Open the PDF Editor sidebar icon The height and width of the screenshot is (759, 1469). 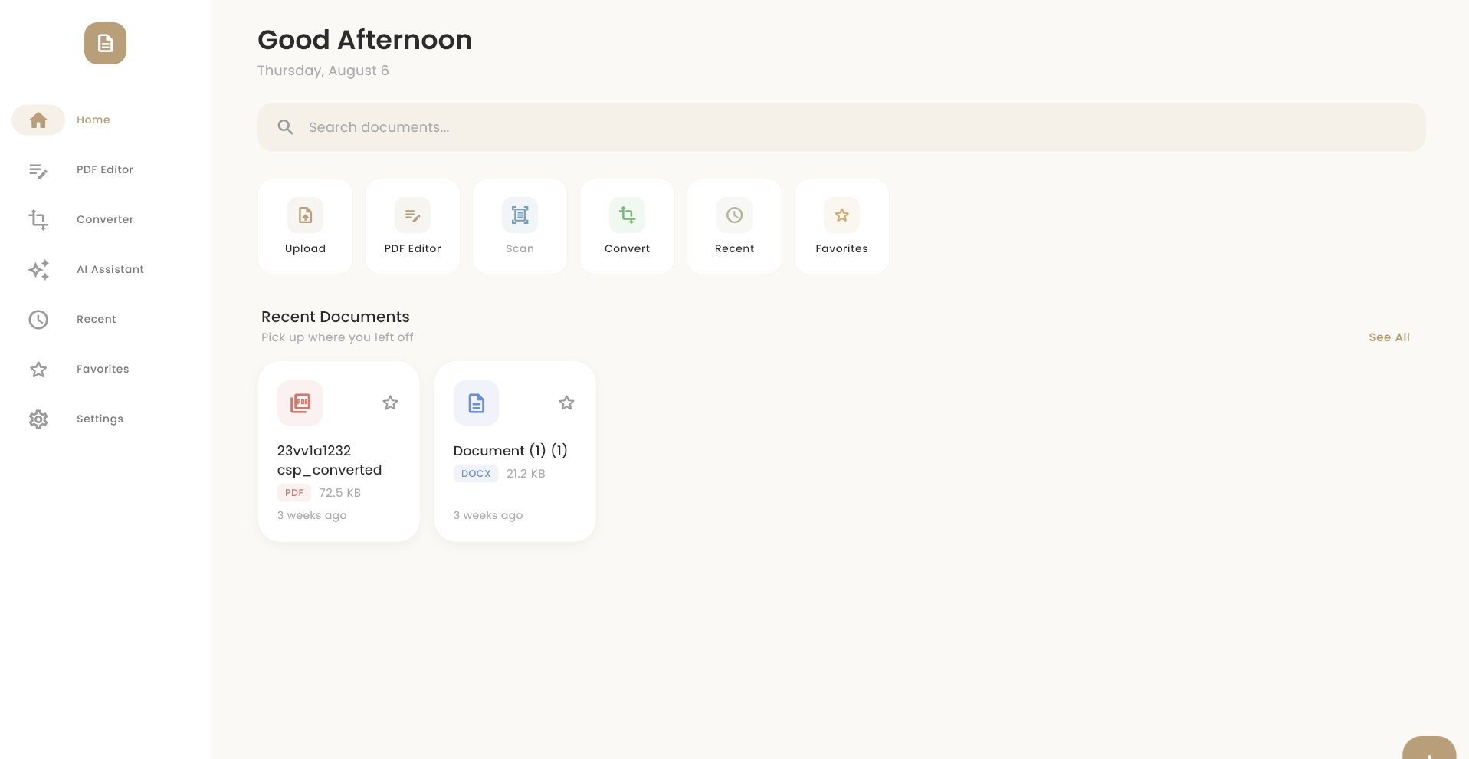(38, 170)
